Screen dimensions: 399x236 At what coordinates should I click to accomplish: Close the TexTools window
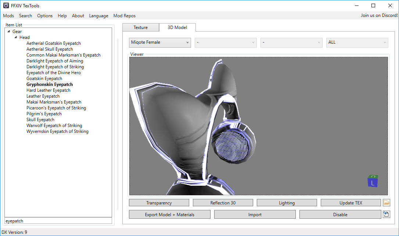(x=390, y=6)
